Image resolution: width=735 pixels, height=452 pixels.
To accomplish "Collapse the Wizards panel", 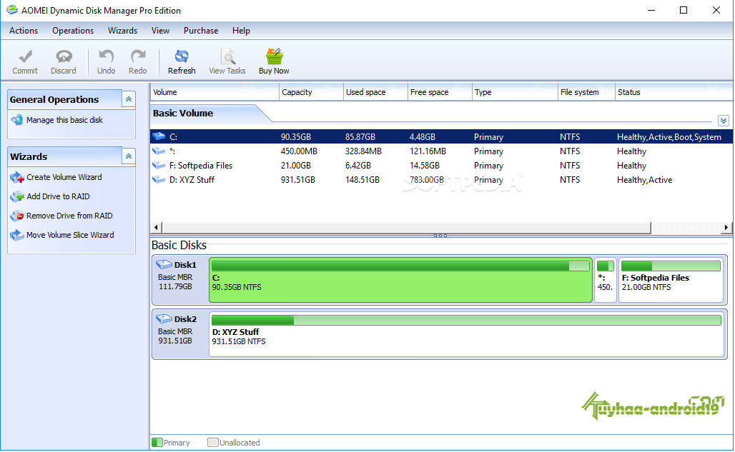I will pyautogui.click(x=129, y=156).
